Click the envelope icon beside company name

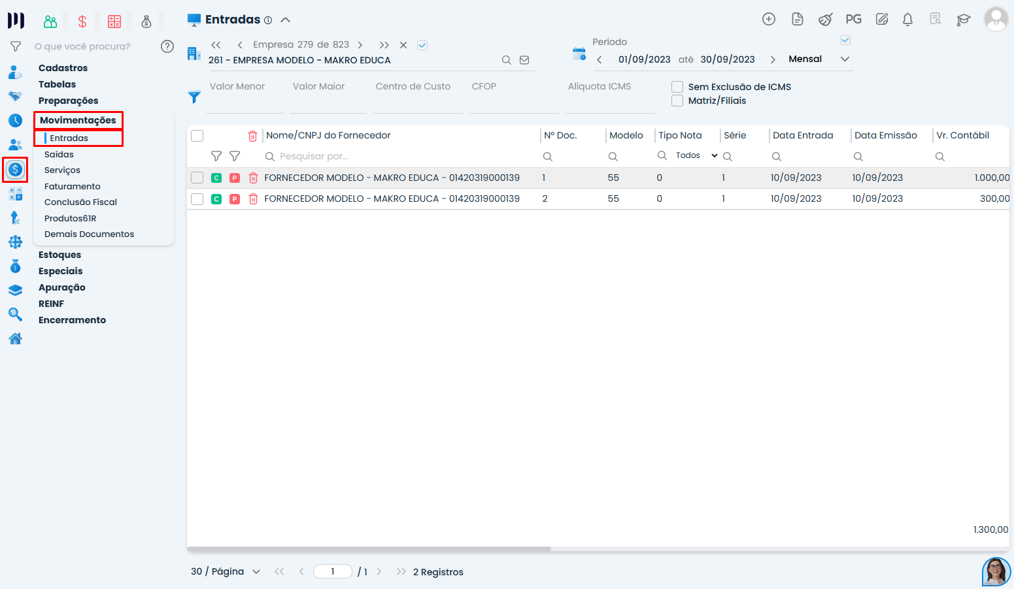(x=524, y=60)
